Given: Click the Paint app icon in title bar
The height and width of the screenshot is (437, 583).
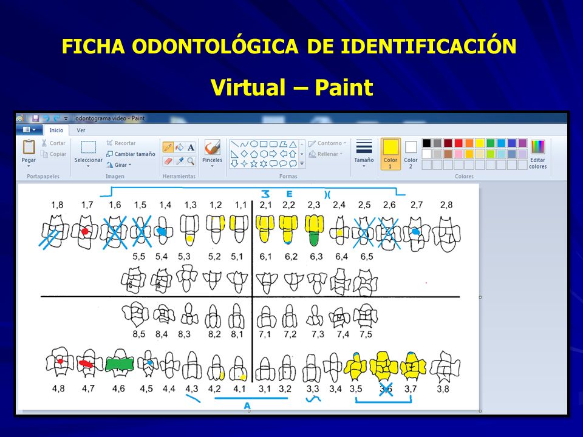Looking at the screenshot, I should [19, 118].
